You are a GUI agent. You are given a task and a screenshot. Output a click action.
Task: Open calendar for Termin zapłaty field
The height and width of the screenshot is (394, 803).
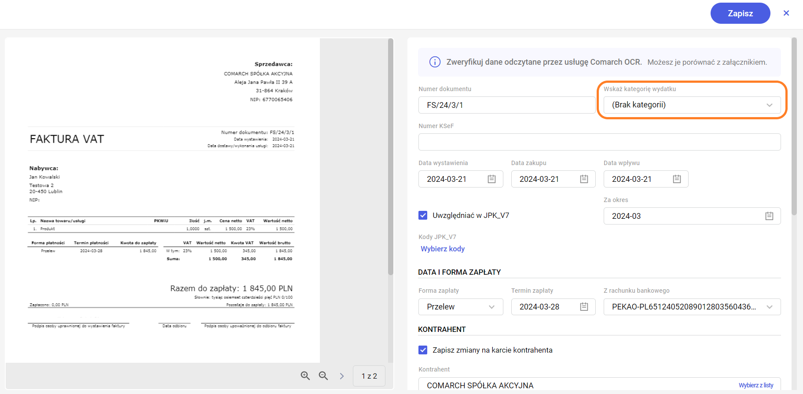[584, 307]
